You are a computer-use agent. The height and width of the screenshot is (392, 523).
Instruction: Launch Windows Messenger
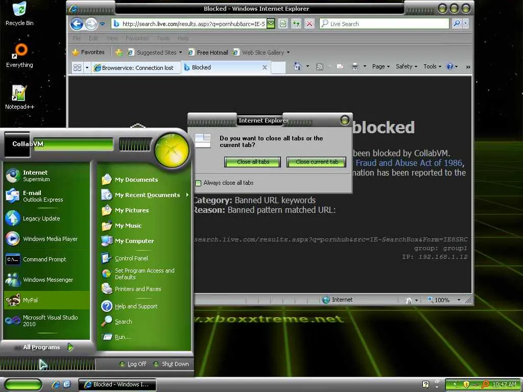pos(46,279)
